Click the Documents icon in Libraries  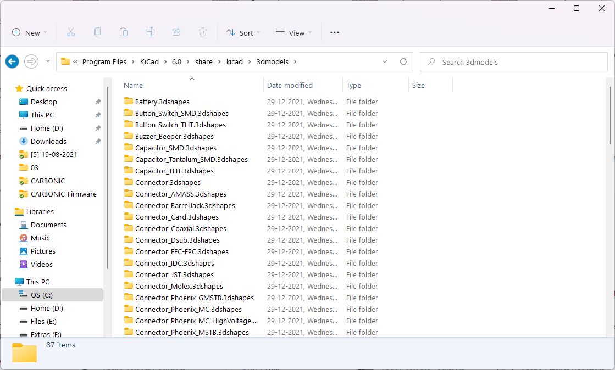click(x=24, y=225)
